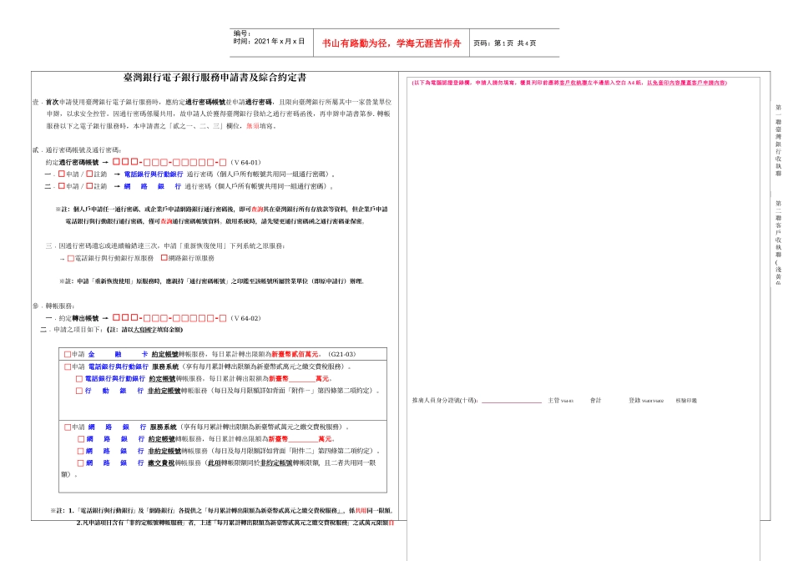Tick 網路銀行 非約定帳號 checkbox
Viewport: 793px width, 561px height.
coord(80,452)
